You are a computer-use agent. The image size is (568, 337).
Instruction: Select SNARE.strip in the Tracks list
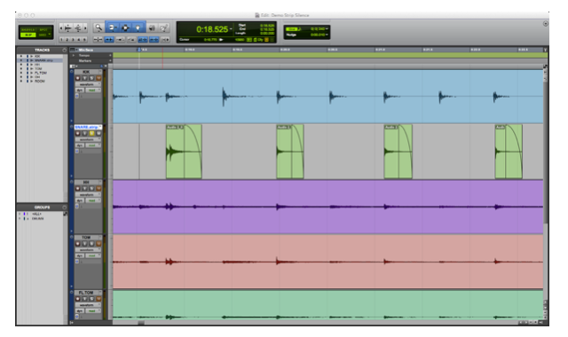tap(44, 60)
